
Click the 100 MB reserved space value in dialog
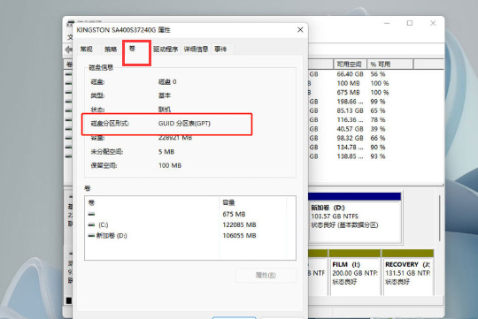(x=170, y=165)
